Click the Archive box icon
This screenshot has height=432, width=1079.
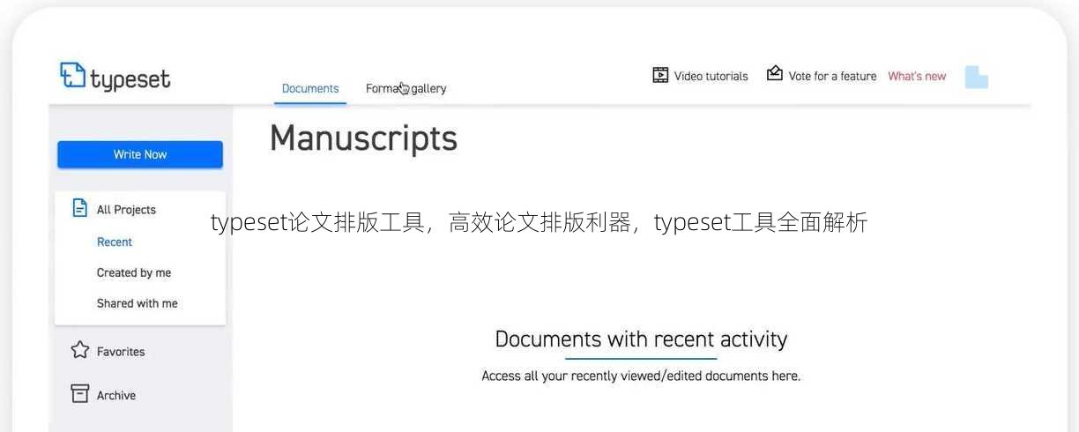click(x=80, y=393)
